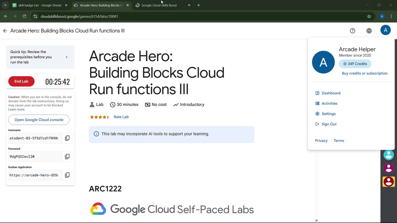
Task: Click the browser back navigation arrow
Action: click(x=6, y=16)
